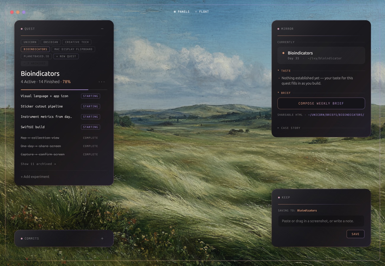Toggle Starting status for SwiftUI build
The width and height of the screenshot is (385, 266).
click(91, 127)
